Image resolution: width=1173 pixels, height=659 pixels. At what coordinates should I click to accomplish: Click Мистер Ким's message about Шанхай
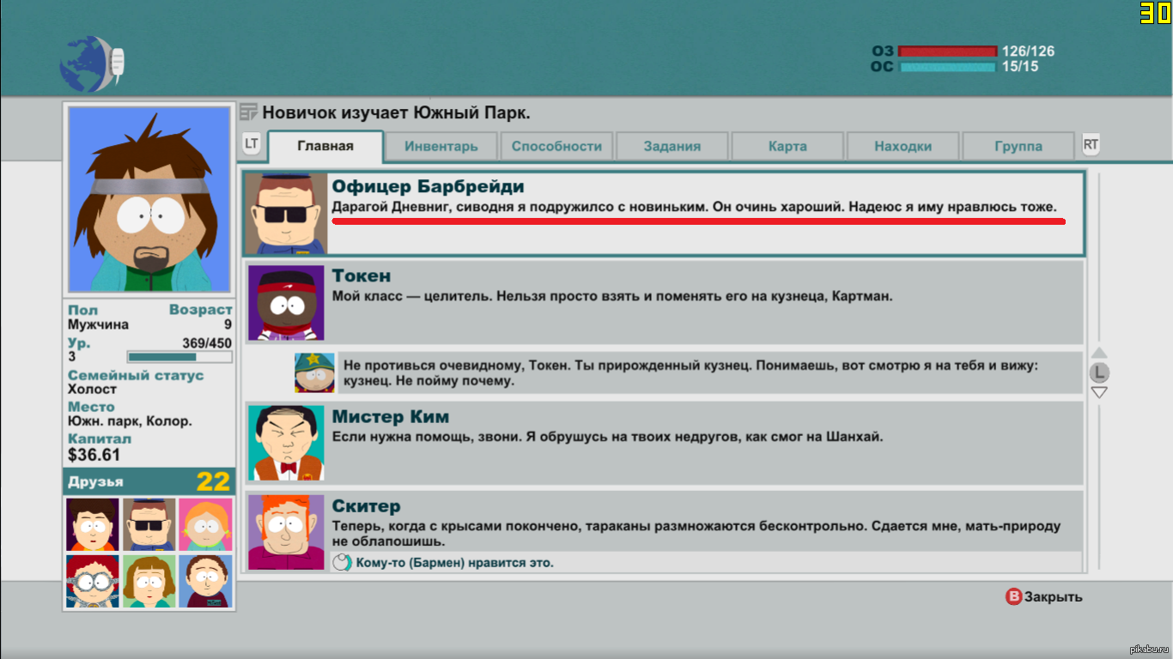click(608, 437)
